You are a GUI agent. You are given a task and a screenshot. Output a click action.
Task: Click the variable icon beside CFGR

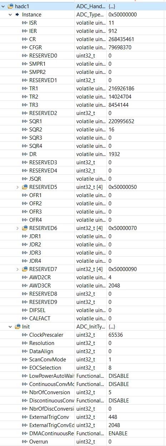tap(25, 47)
